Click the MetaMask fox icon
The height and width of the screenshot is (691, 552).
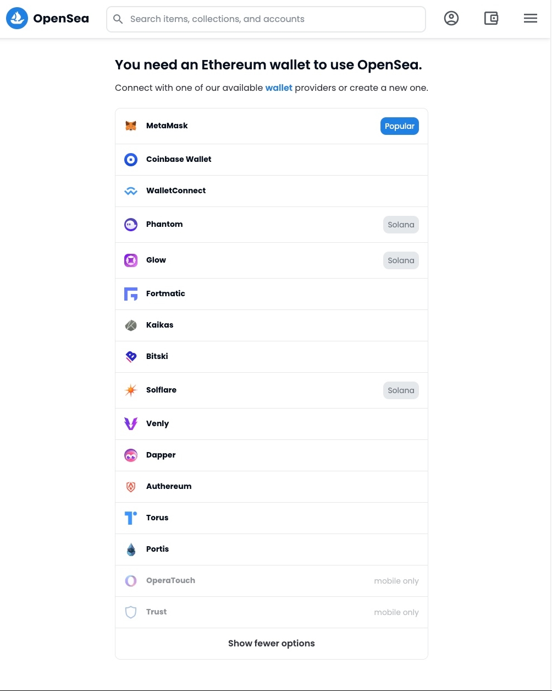point(131,126)
